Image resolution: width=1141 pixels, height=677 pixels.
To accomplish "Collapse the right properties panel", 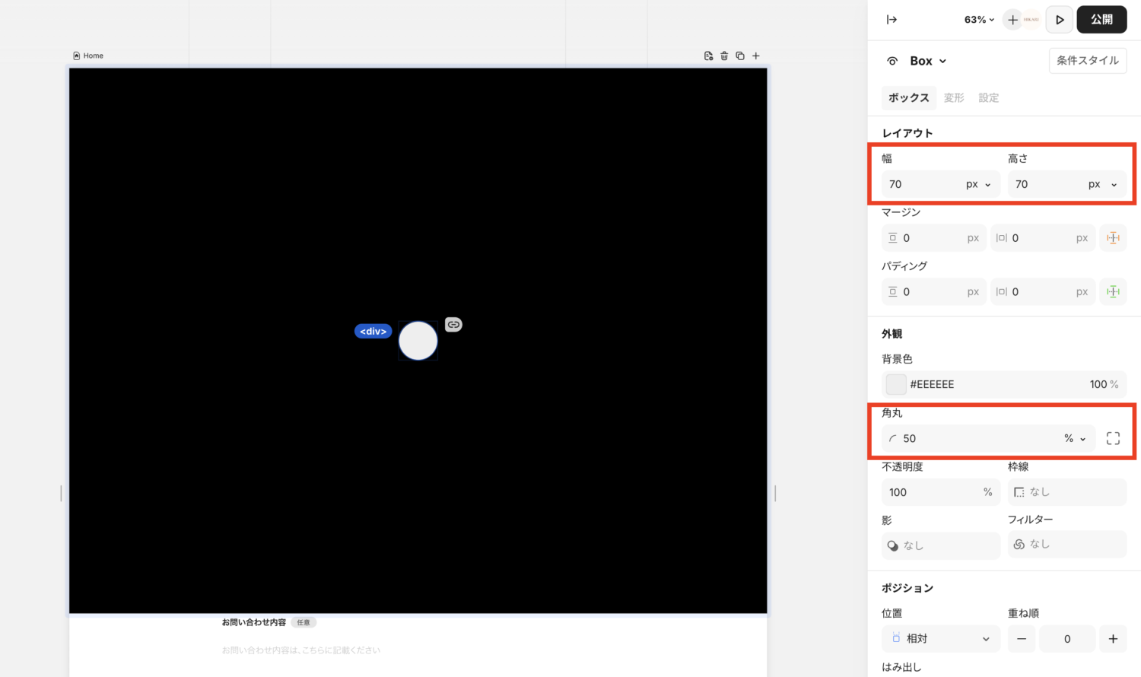I will coord(892,20).
